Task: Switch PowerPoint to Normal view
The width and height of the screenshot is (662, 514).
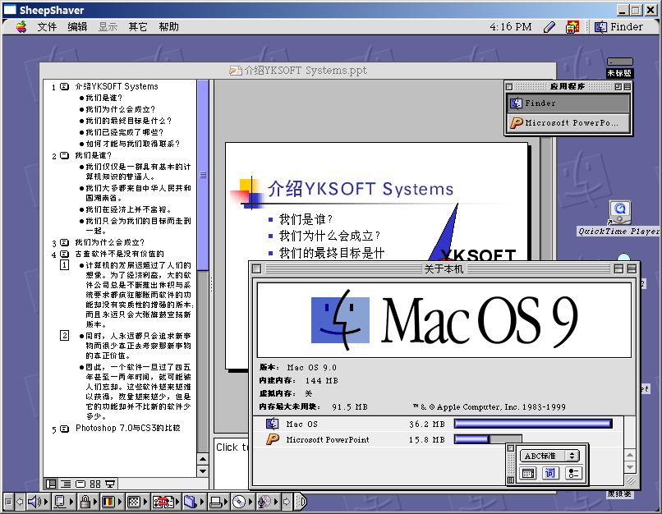Action: click(51, 484)
